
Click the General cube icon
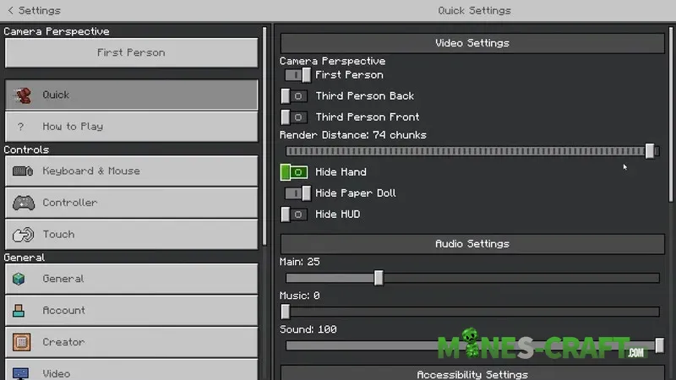[21, 279]
